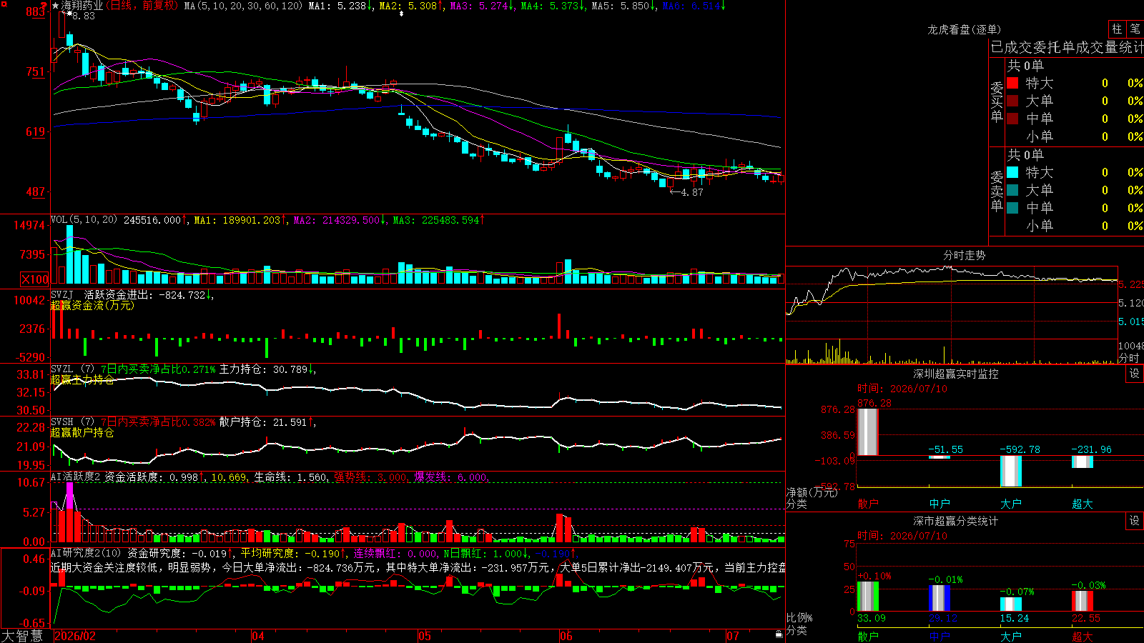Select 超大 category in 深圳超赢实时监控

(x=1083, y=504)
